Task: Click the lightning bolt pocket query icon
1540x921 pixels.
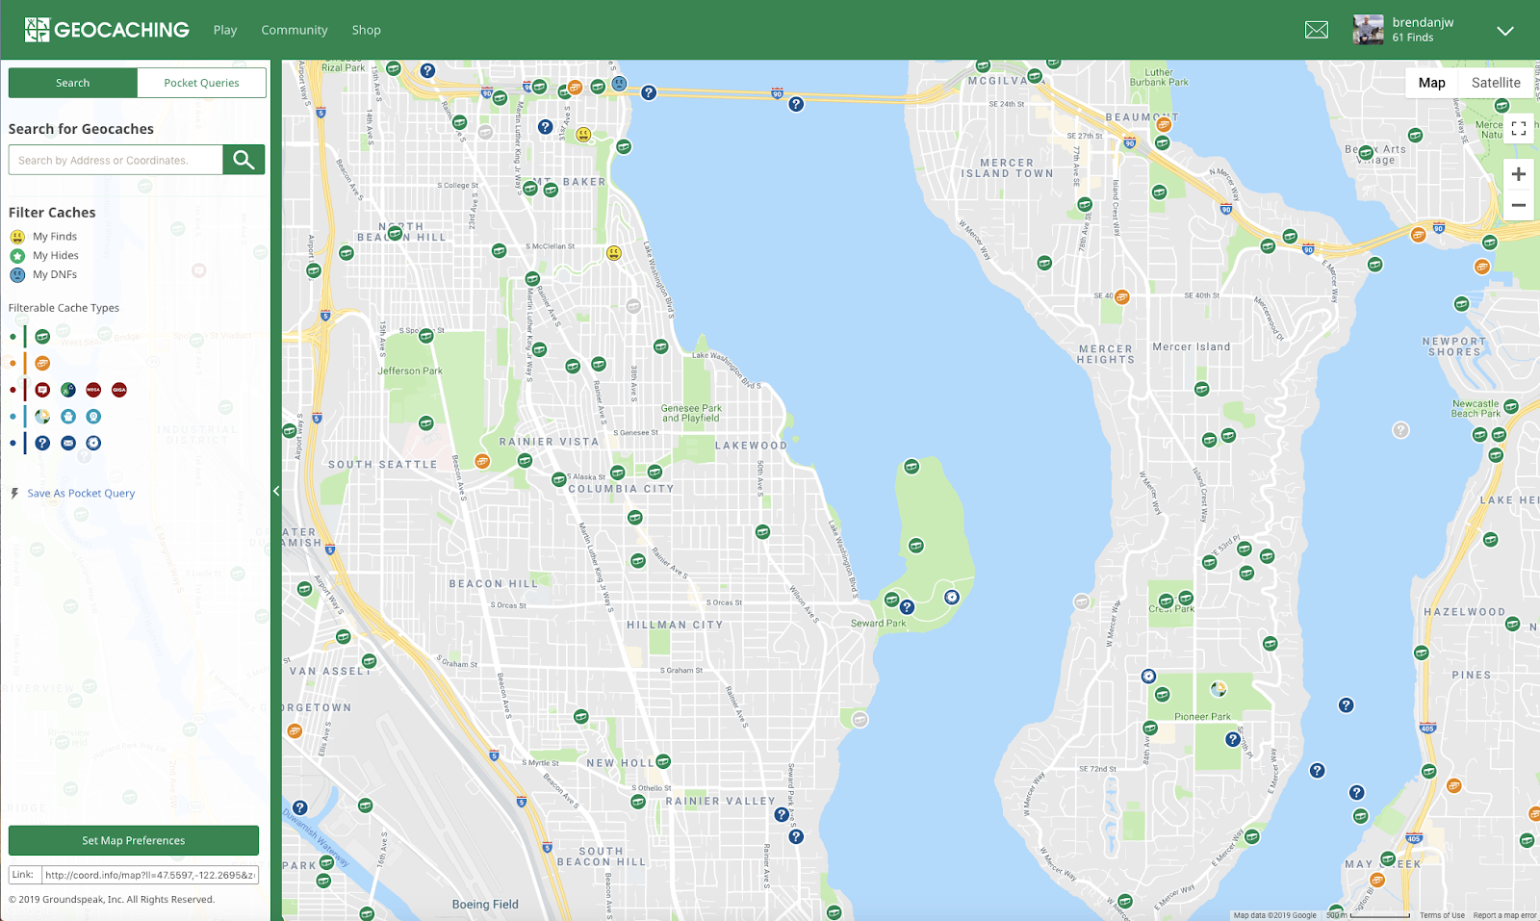Action: 14,494
